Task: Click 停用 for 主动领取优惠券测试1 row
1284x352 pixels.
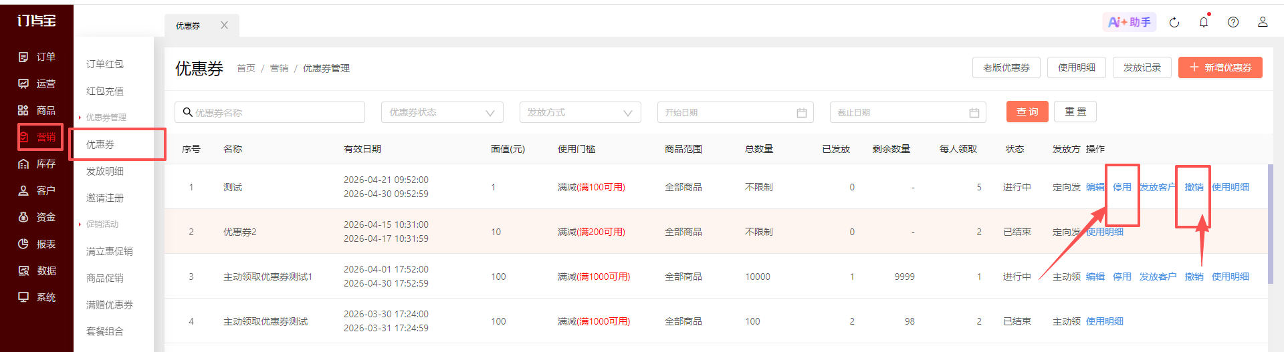Action: (x=1122, y=277)
